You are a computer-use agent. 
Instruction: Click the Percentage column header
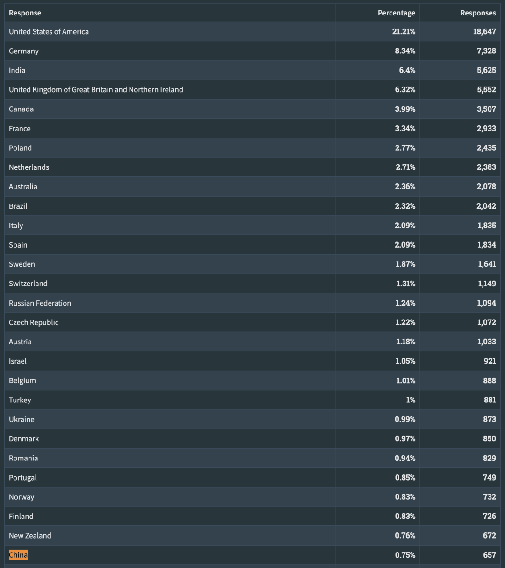pos(396,13)
